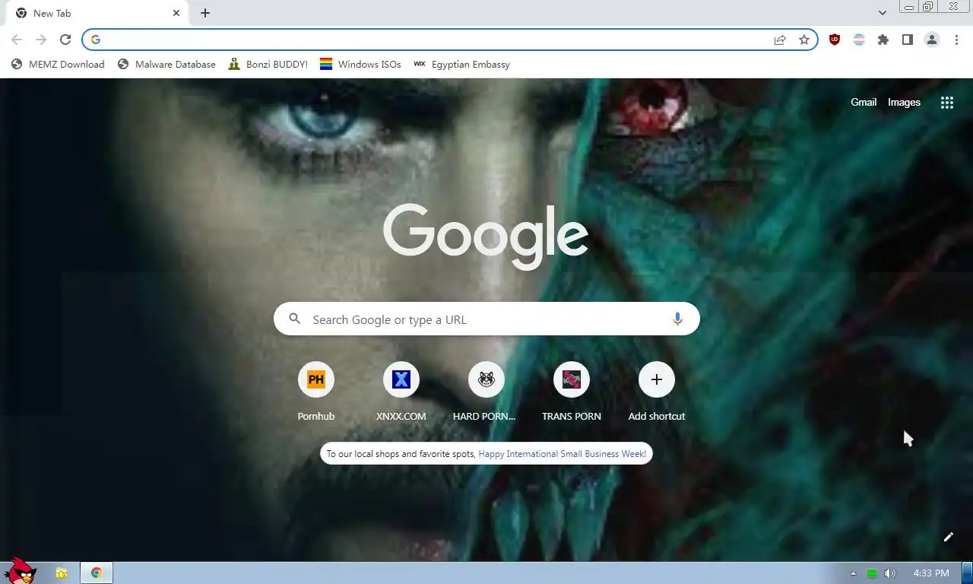The image size is (973, 584).
Task: Reload the current page
Action: 65,40
